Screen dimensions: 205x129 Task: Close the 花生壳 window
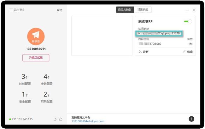tap(194, 10)
